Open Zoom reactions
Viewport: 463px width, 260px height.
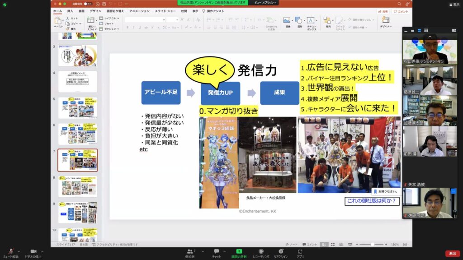coord(280,253)
